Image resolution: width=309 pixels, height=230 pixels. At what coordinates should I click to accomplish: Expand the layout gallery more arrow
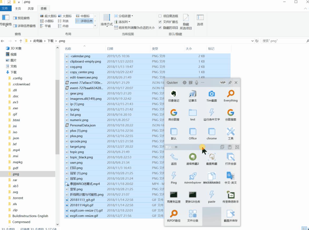(95, 26)
